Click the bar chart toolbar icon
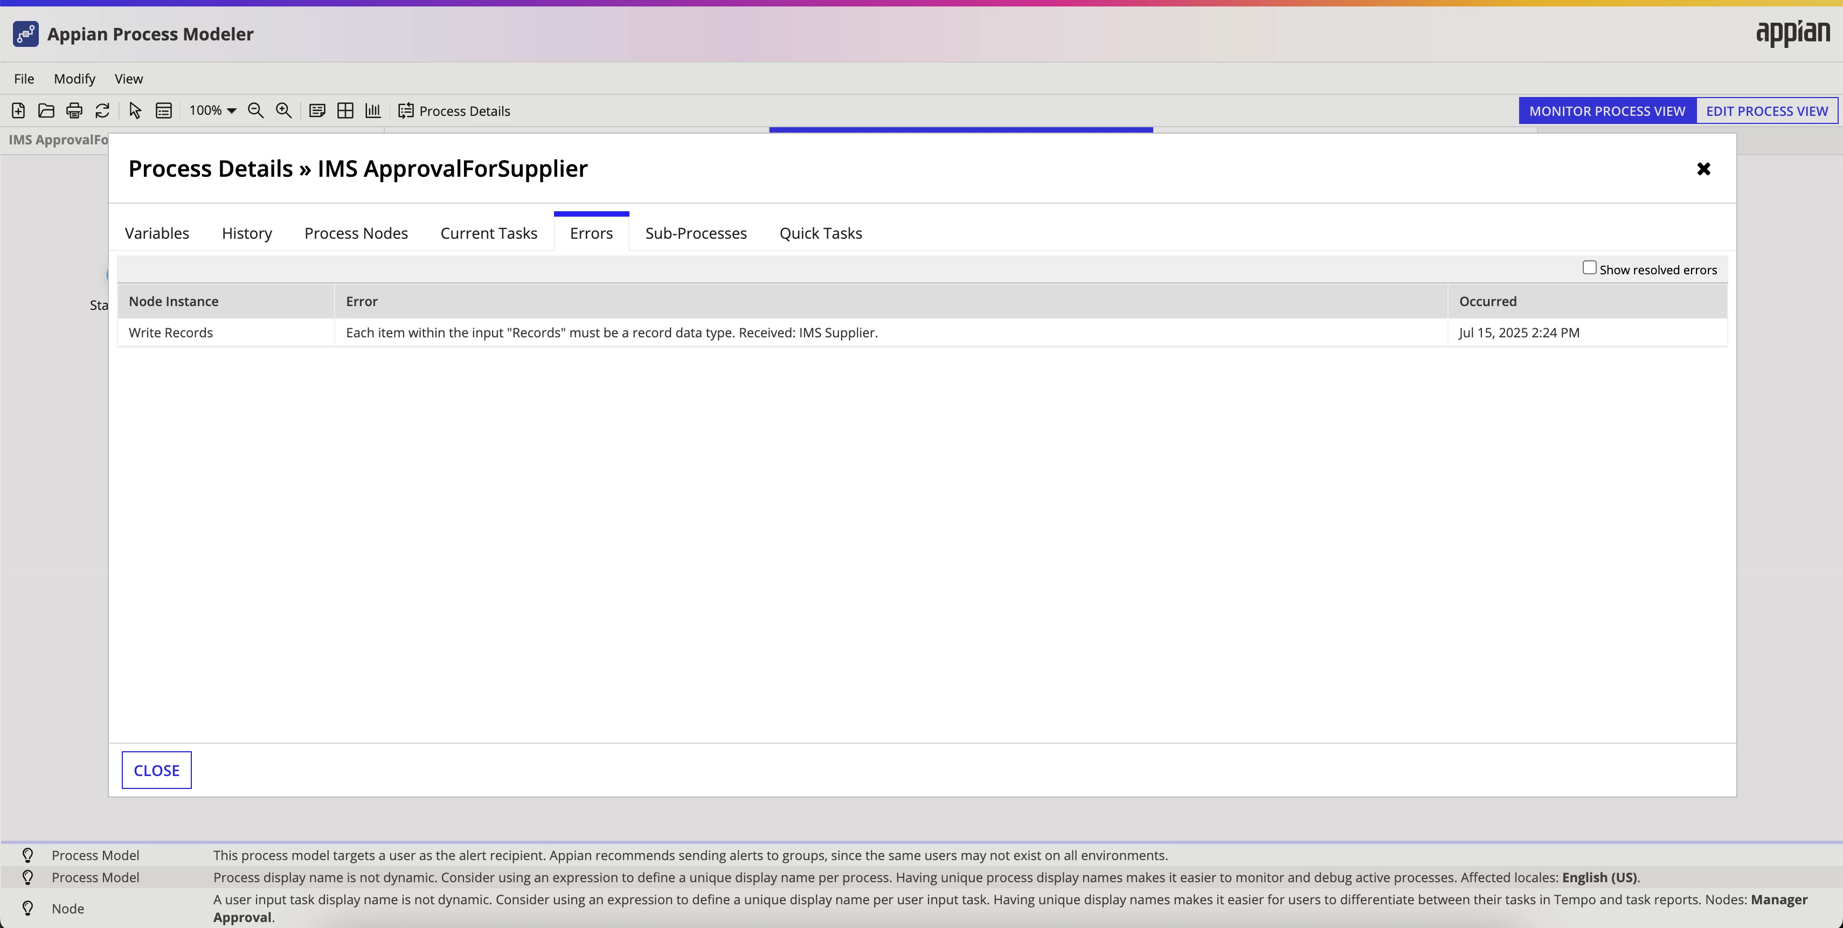This screenshot has height=928, width=1843. coord(373,111)
